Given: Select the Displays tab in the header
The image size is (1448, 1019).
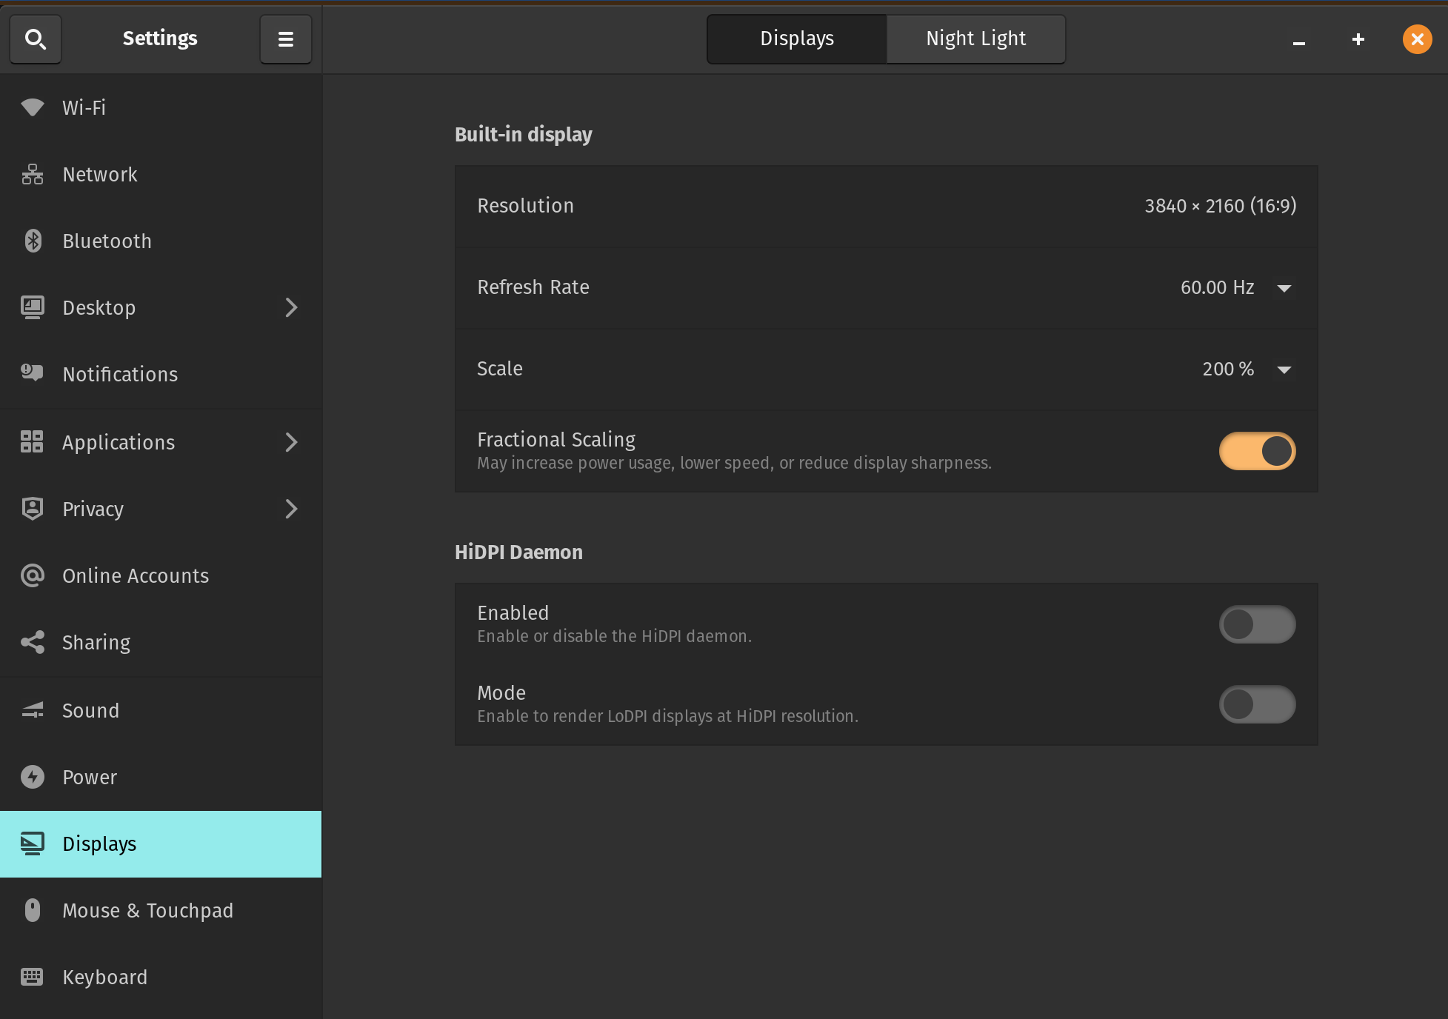Looking at the screenshot, I should pyautogui.click(x=797, y=39).
